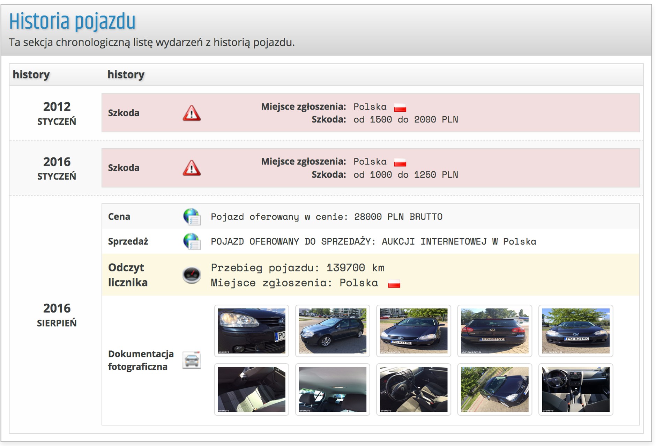
Task: Open the tilted blue car photo
Action: coord(494,389)
